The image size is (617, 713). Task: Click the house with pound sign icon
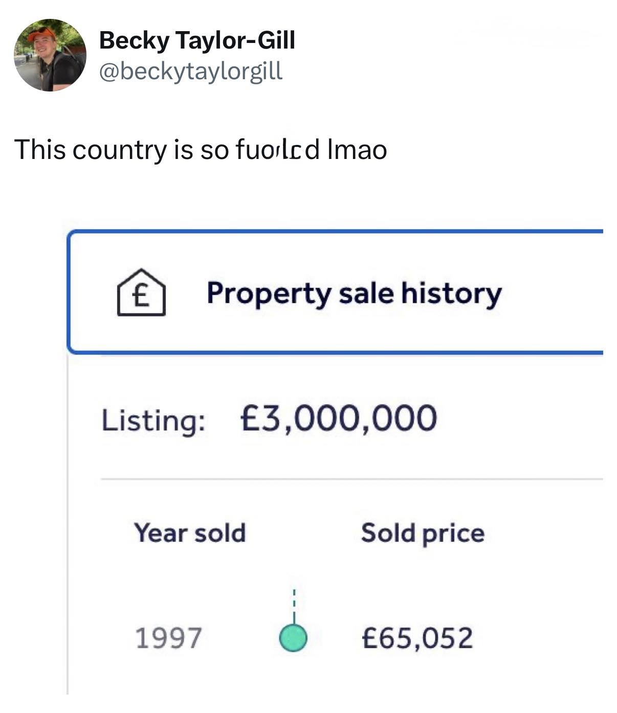click(141, 293)
